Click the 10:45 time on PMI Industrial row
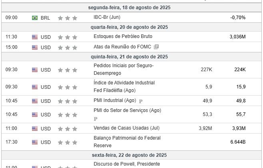Image resolution: width=263 pixels, height=168 pixels. point(12,101)
